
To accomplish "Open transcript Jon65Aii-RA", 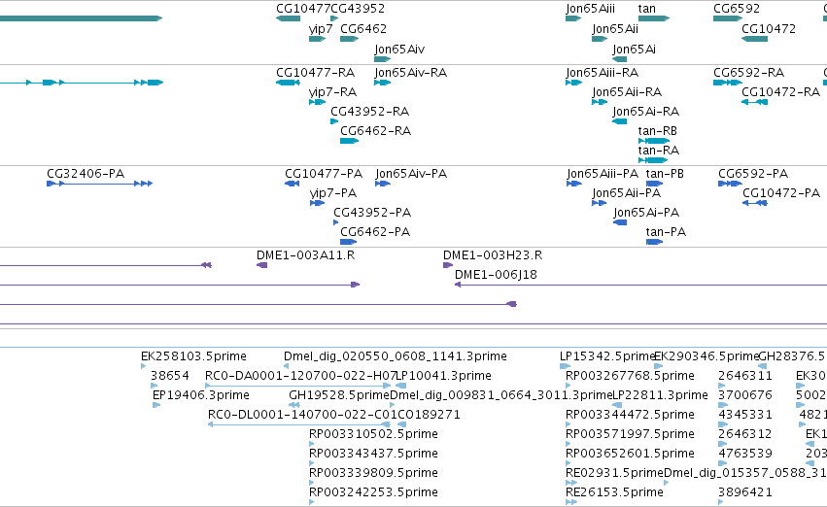I will [627, 92].
